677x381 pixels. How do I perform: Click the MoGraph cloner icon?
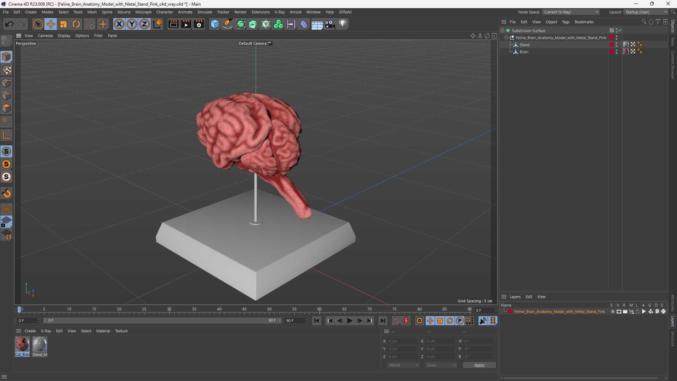pyautogui.click(x=279, y=24)
